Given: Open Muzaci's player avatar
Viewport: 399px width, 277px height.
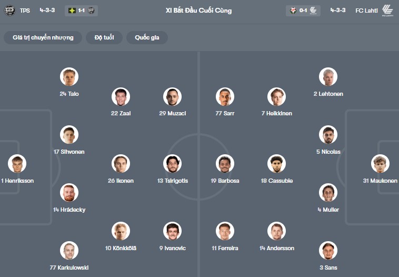Looking at the screenshot, I should 172,96.
